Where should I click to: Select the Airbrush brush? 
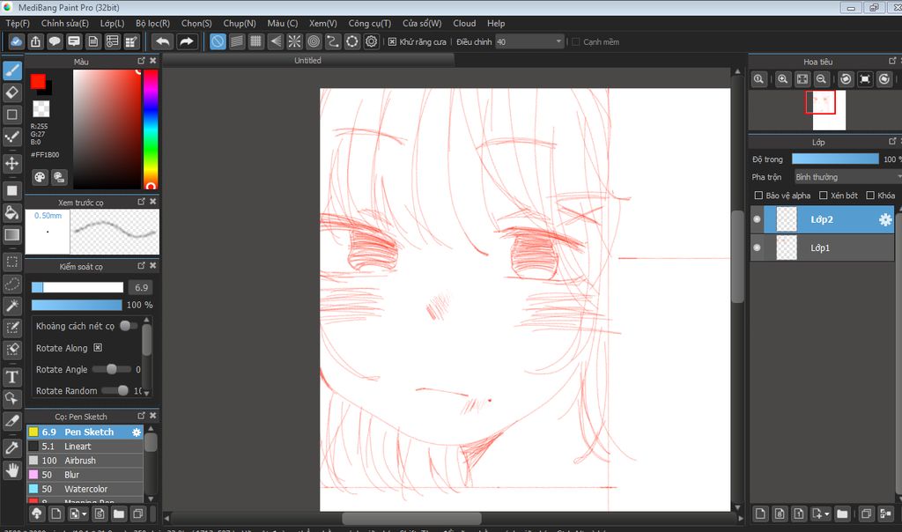pos(85,461)
